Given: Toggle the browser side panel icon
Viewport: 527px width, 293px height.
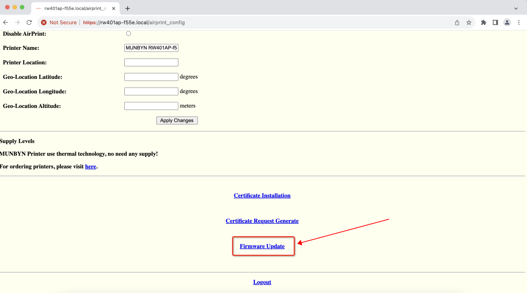Looking at the screenshot, I should (x=495, y=22).
